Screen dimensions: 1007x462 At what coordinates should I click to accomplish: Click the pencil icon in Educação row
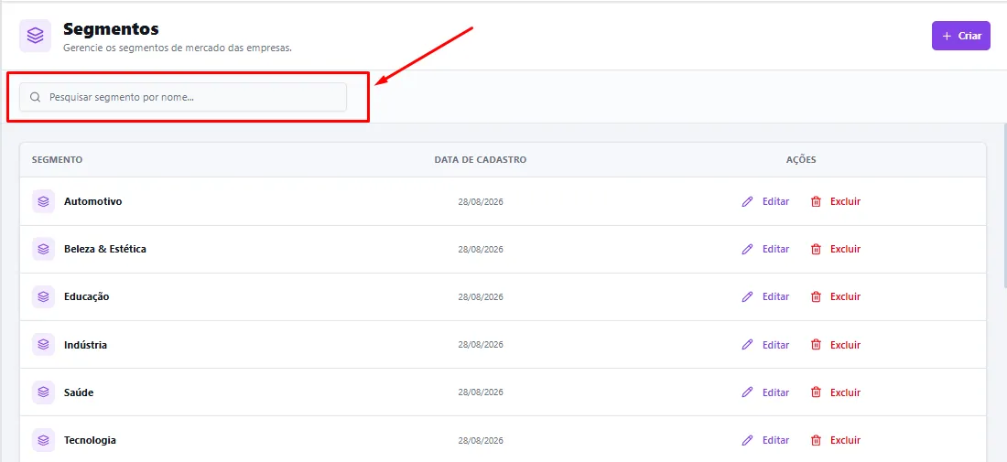coord(747,296)
